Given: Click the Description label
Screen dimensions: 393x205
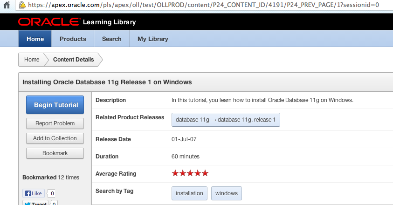Looking at the screenshot, I should (110, 100).
